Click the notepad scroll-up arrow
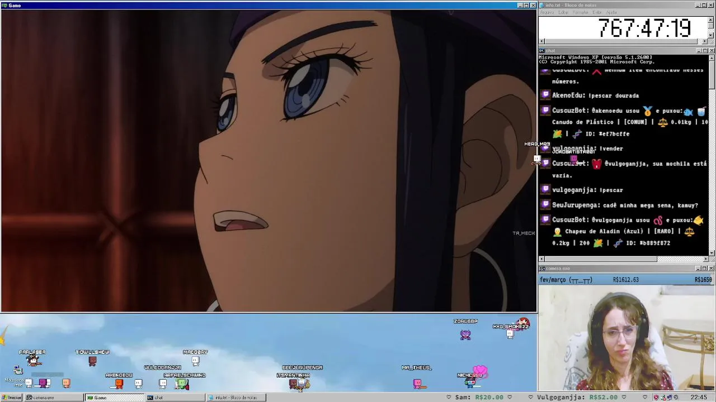Screen dimensions: 716x402 (711, 19)
